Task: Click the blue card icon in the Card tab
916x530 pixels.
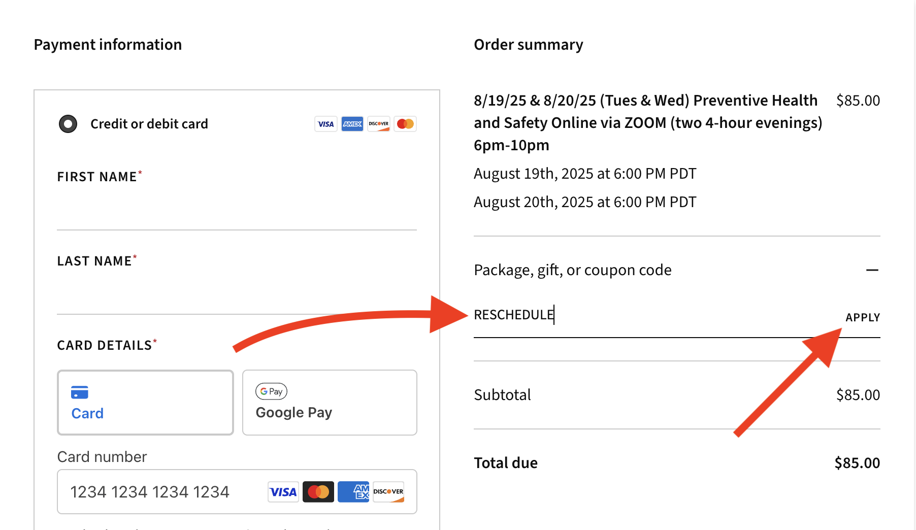Action: (80, 392)
